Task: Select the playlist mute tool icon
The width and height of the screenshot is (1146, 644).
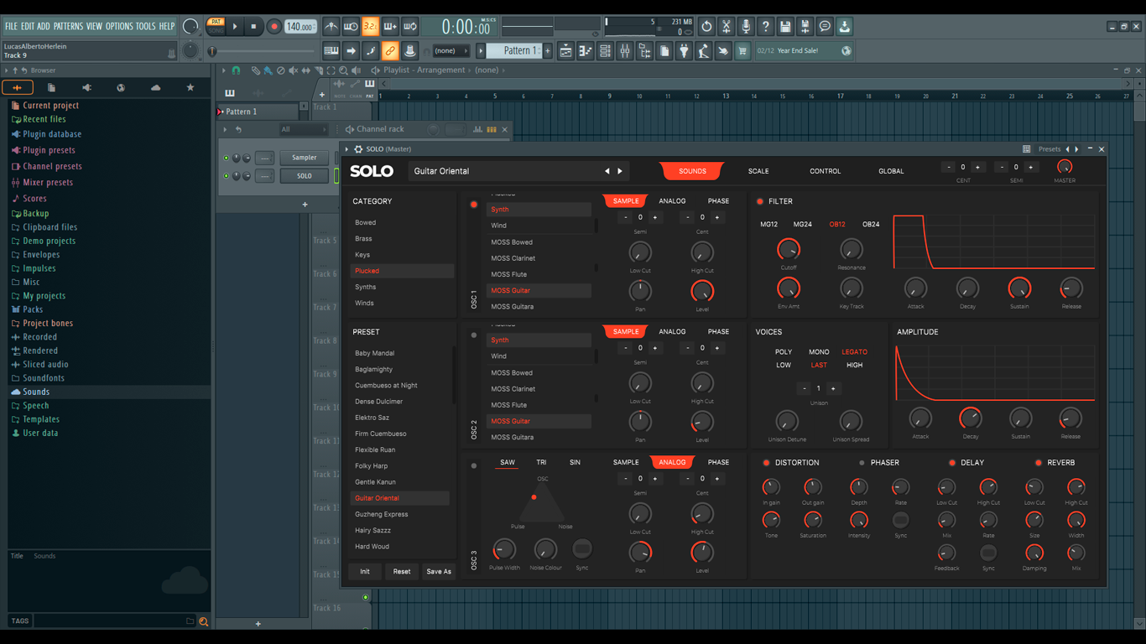Action: point(293,70)
